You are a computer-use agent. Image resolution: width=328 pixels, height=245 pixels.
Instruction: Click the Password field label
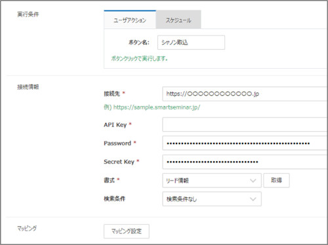[117, 143]
